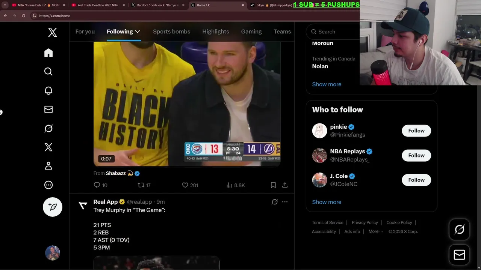This screenshot has width=481, height=270.
Task: Switch to the Barstool Sports on X browser tab
Action: point(157,5)
